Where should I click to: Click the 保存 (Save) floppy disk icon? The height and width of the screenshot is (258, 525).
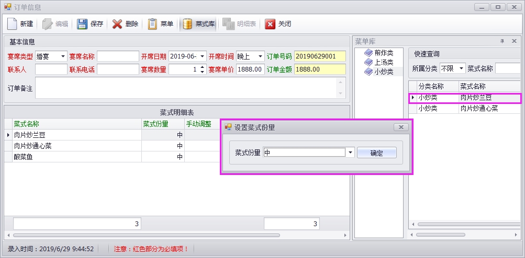coord(83,24)
